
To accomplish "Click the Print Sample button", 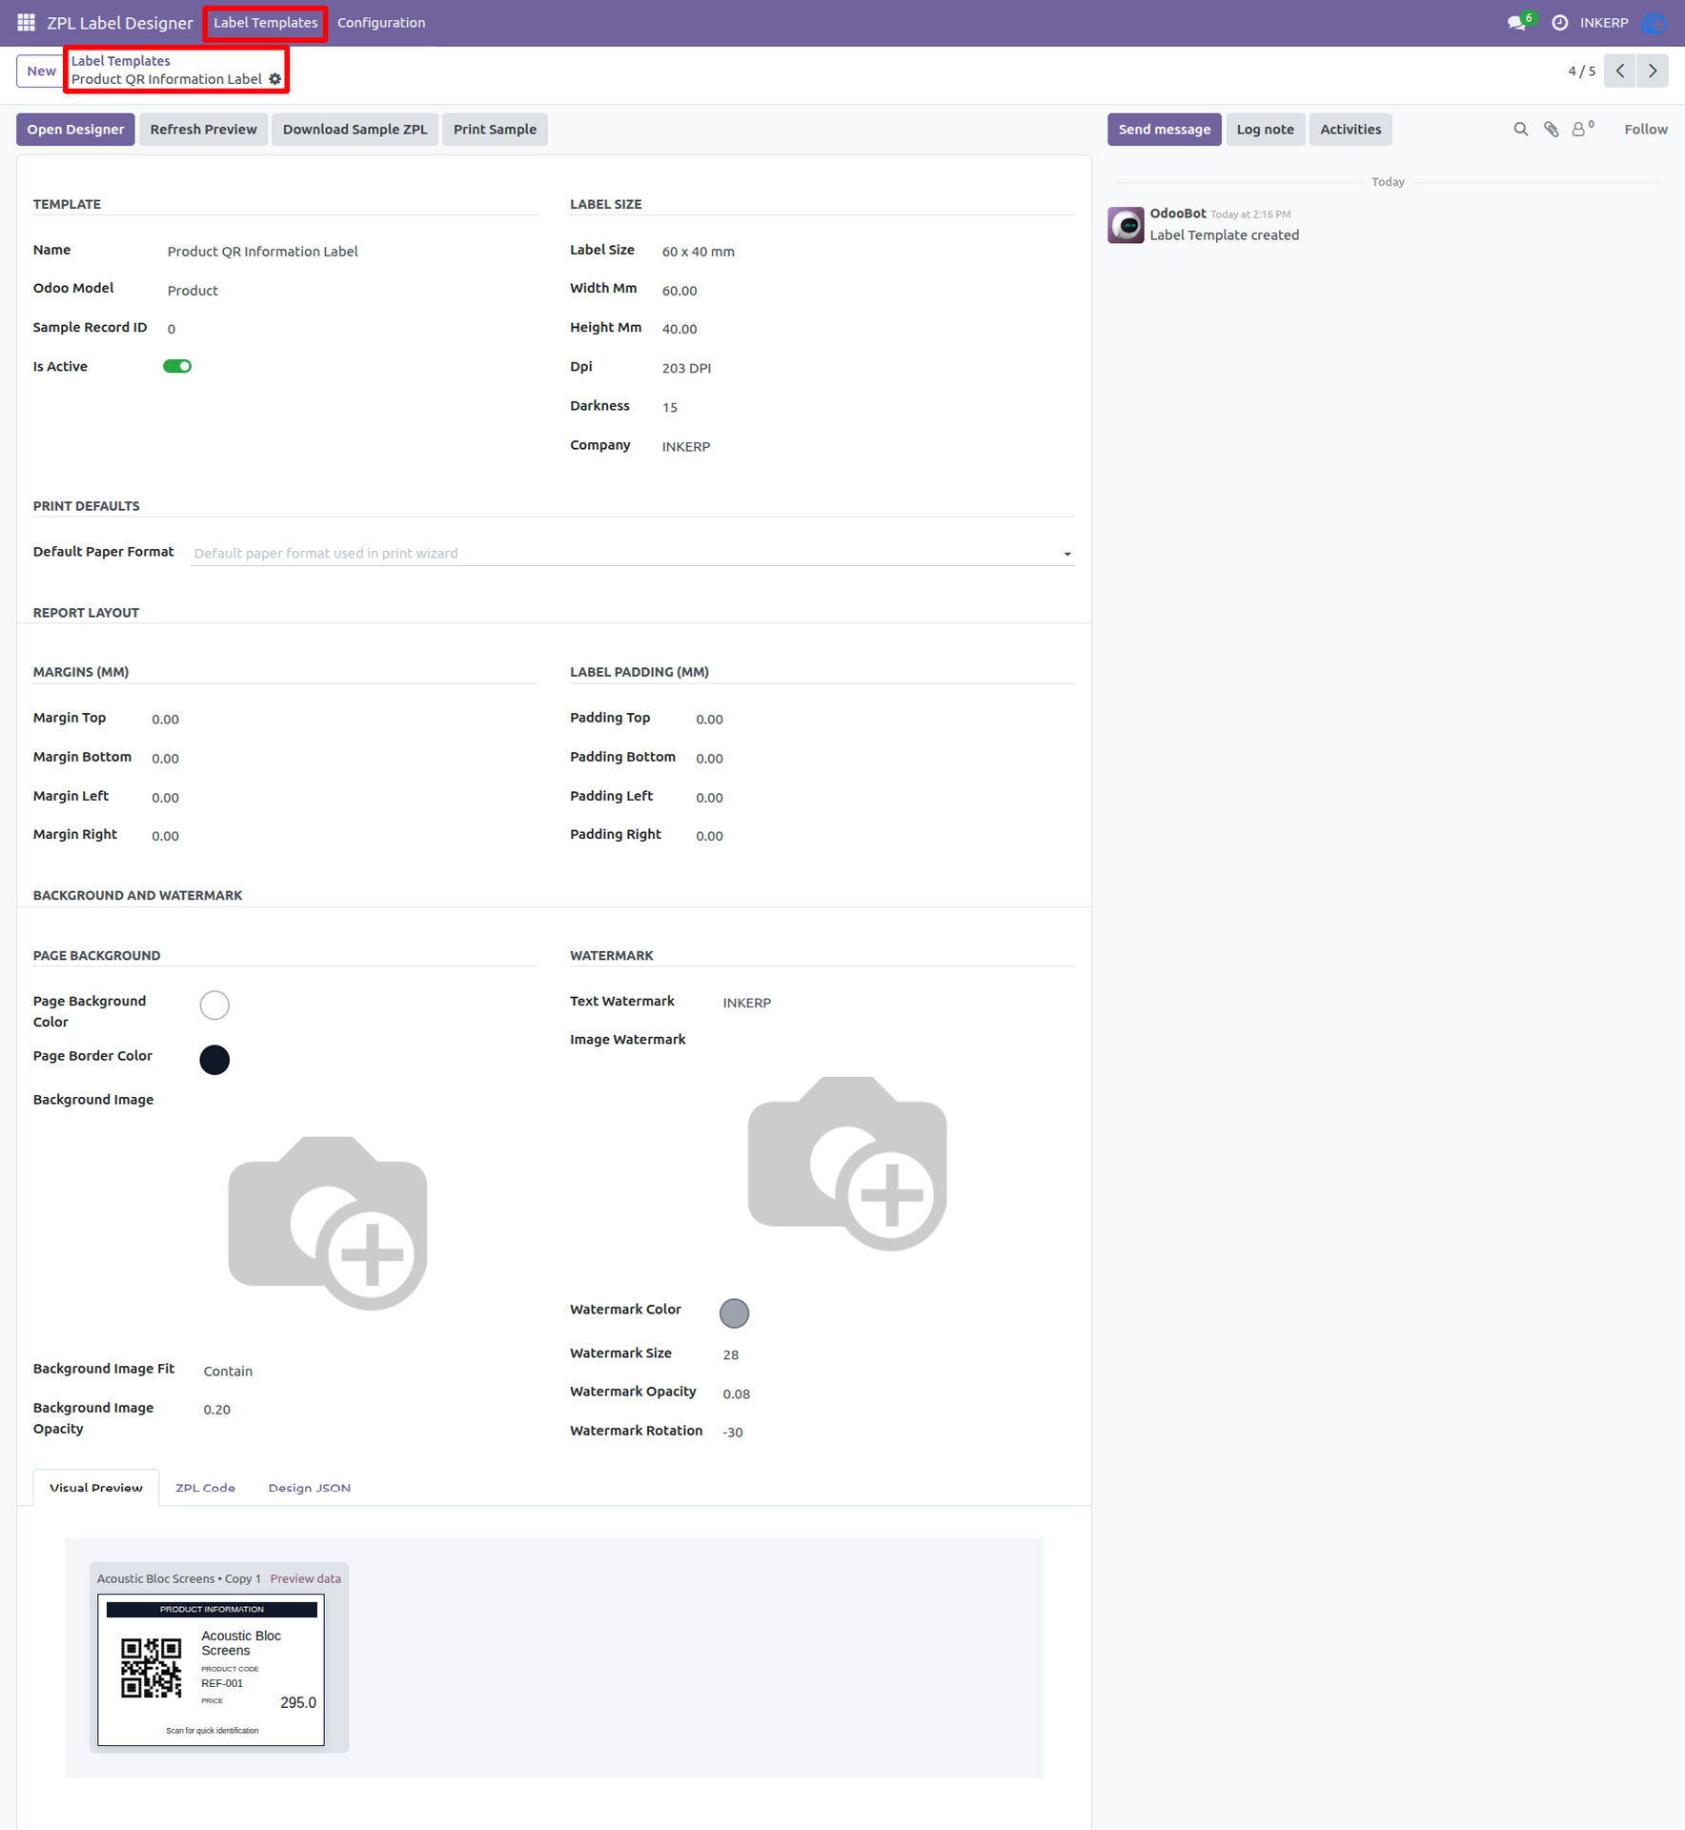I will [x=495, y=130].
